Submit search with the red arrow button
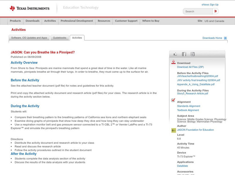 click(x=215, y=11)
